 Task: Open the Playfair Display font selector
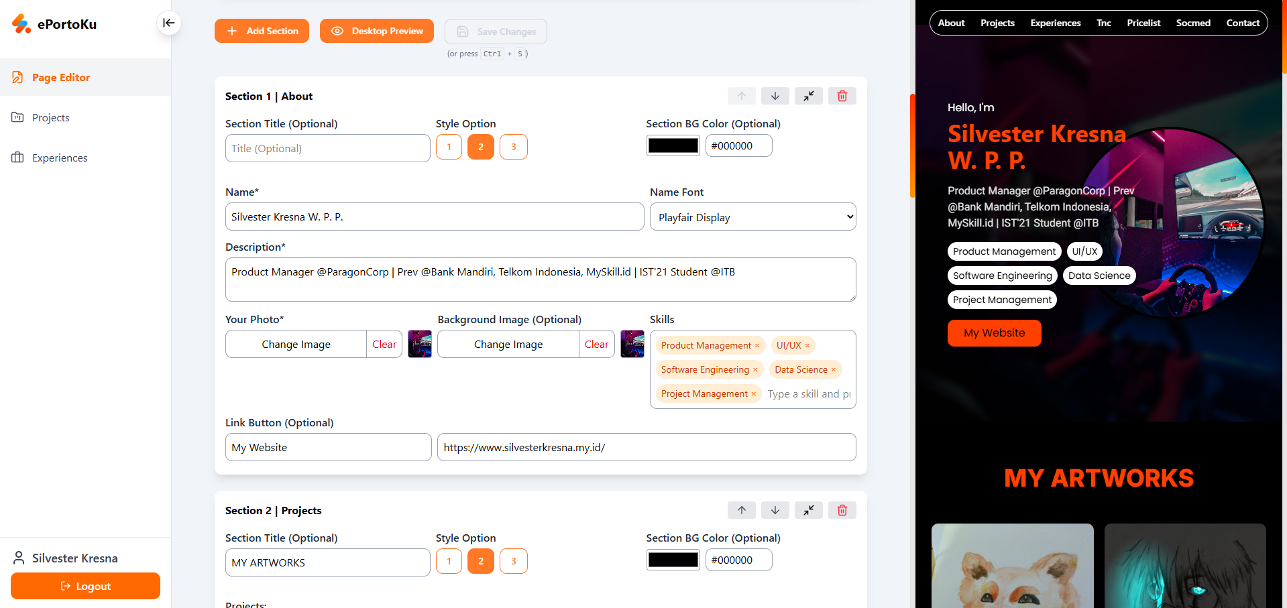752,217
